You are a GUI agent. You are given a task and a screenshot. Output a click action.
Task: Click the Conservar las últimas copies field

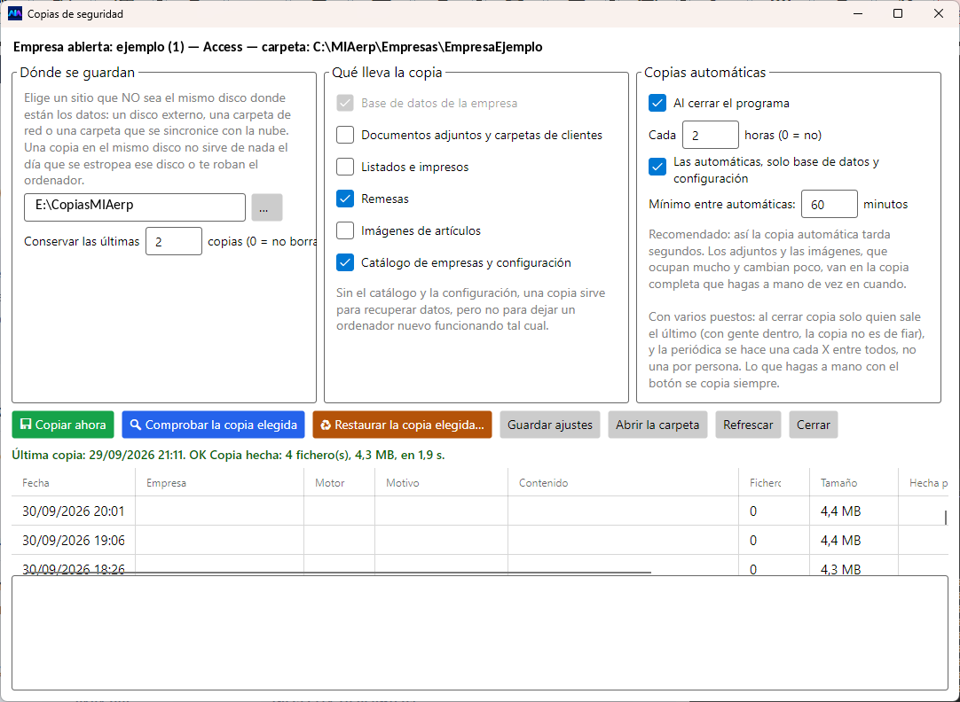point(174,241)
